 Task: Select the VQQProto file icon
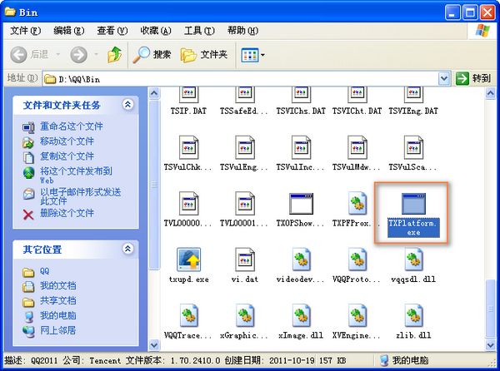[x=357, y=260]
